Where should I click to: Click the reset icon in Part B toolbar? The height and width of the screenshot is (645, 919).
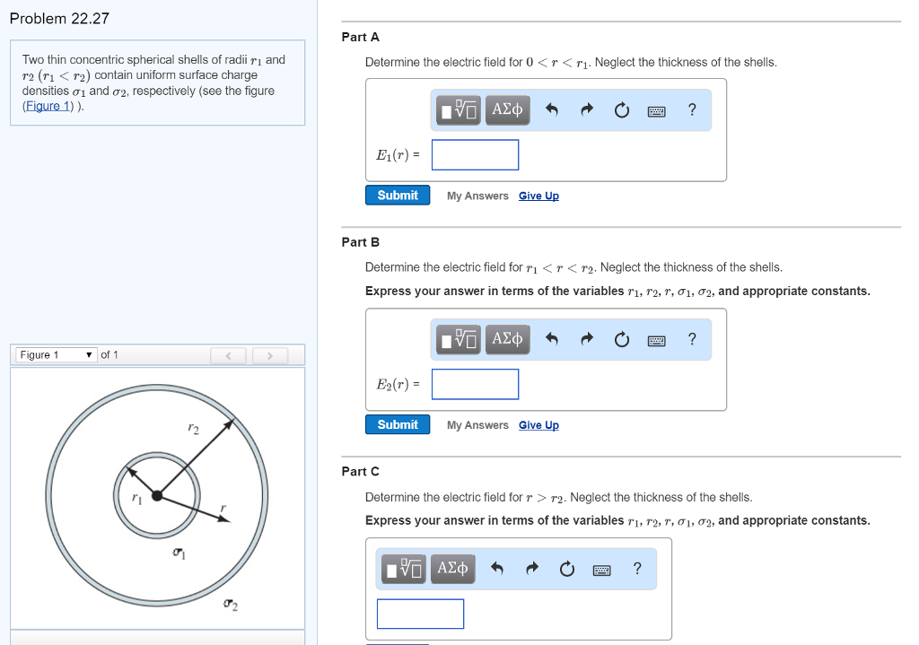click(x=622, y=339)
